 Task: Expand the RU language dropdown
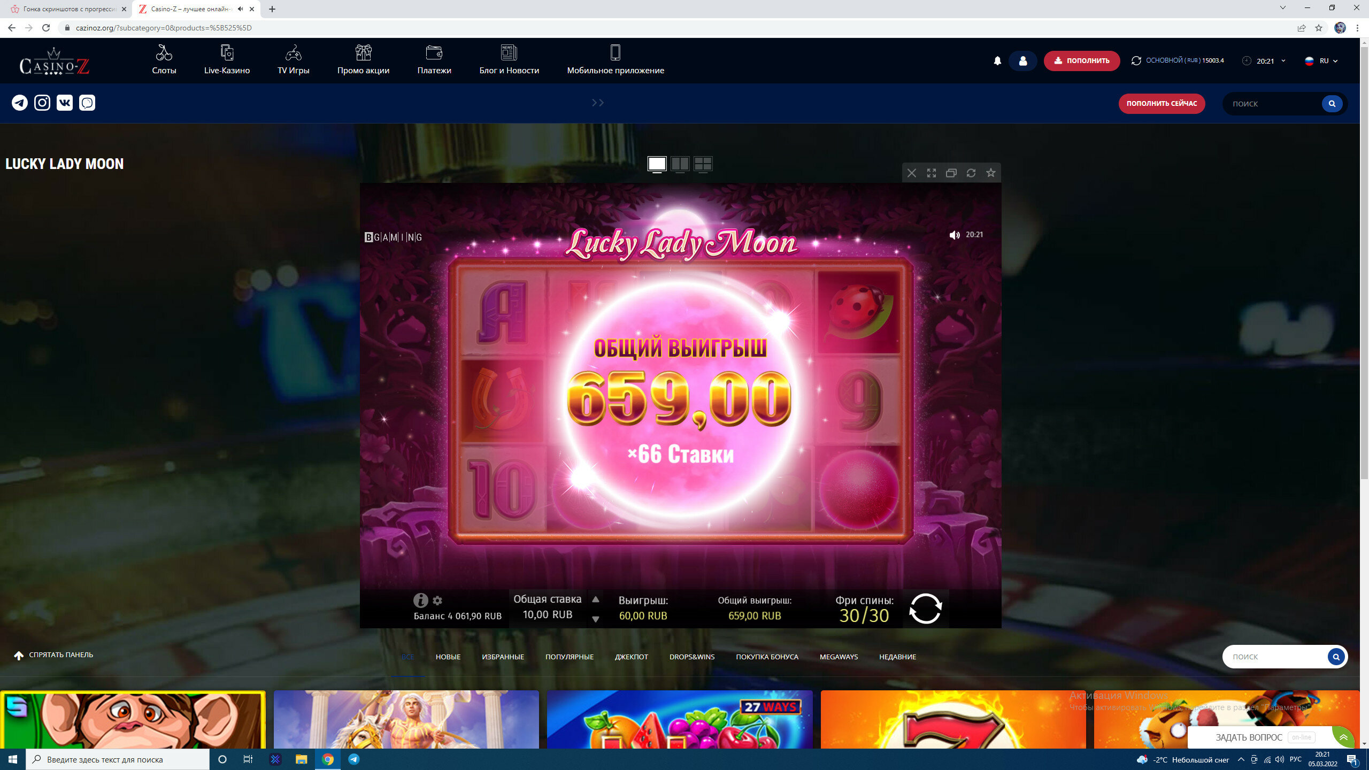1322,61
